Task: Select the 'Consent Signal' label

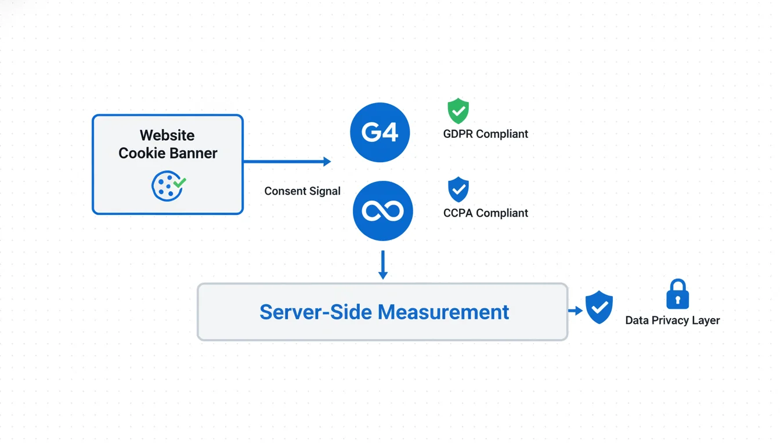Action: 302,191
